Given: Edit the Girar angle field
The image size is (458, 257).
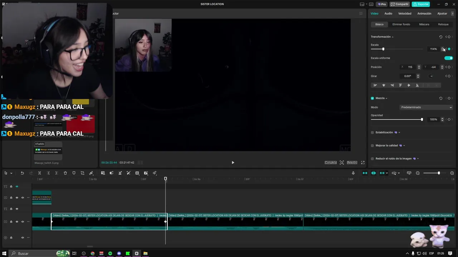Looking at the screenshot, I should click(x=408, y=76).
